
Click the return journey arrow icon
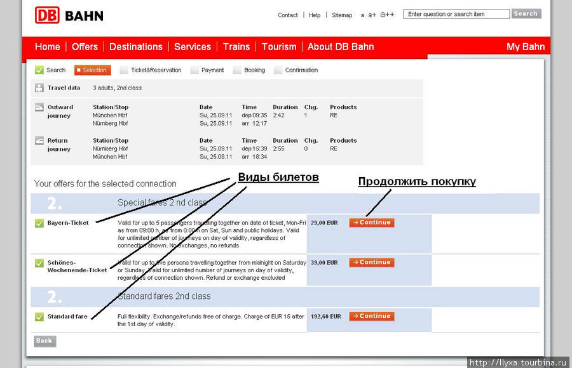[39, 141]
